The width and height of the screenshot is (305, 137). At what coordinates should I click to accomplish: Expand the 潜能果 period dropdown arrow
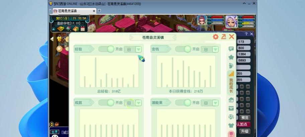[215, 103]
